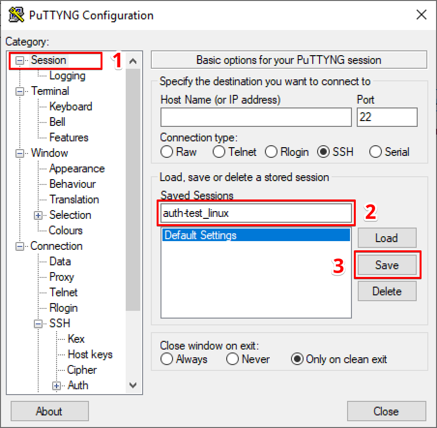The height and width of the screenshot is (428, 437).
Task: Open the Colours category
Action: pyautogui.click(x=65, y=230)
